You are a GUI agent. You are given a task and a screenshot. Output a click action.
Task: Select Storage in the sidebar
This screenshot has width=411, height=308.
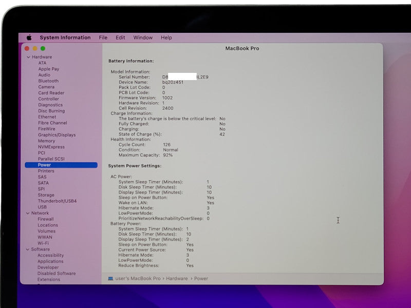coord(46,195)
